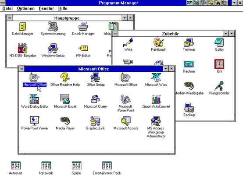This screenshot has width=243, height=182.
Task: Minimize the Hauptgruppe window
Action: coord(125,18)
